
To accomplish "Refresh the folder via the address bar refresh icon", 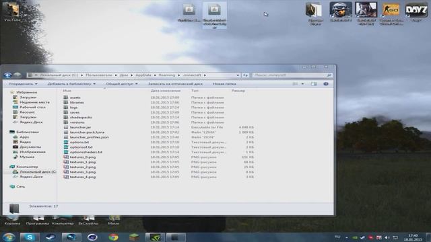I will (x=245, y=75).
